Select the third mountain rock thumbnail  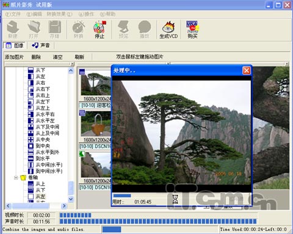[x=96, y=164]
